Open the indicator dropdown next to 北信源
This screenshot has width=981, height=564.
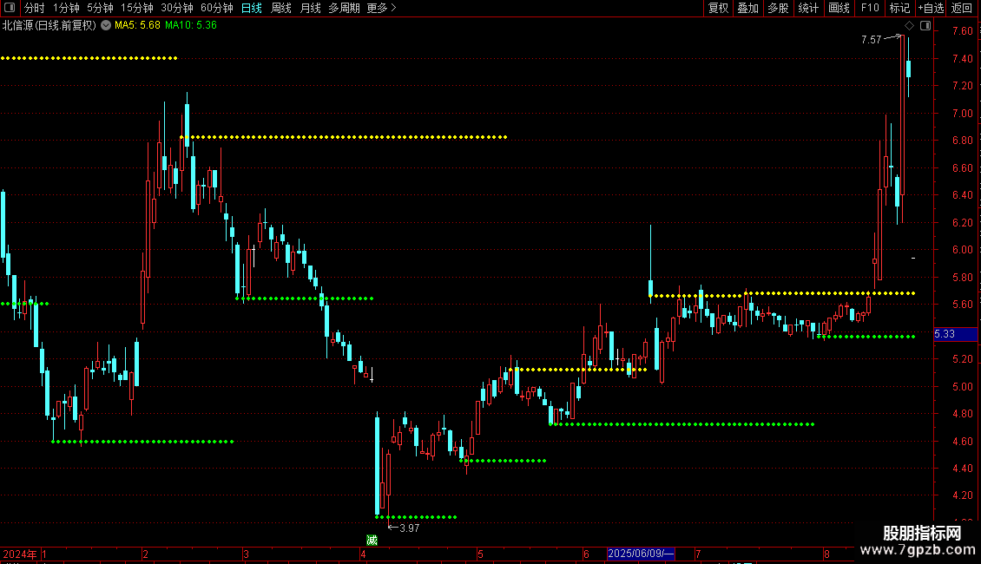(106, 25)
